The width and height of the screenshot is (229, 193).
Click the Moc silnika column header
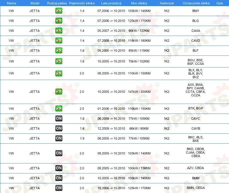click(139, 3)
